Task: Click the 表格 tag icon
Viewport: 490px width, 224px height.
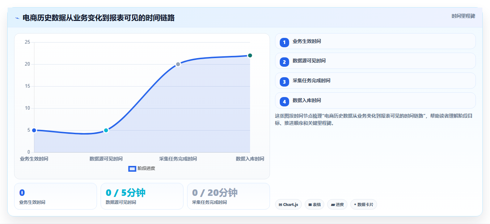Action: [x=310, y=205]
